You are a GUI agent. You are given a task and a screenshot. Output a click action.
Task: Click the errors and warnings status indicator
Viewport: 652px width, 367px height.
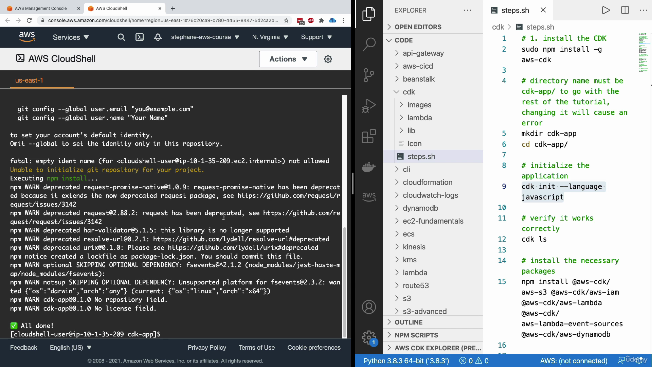click(474, 361)
